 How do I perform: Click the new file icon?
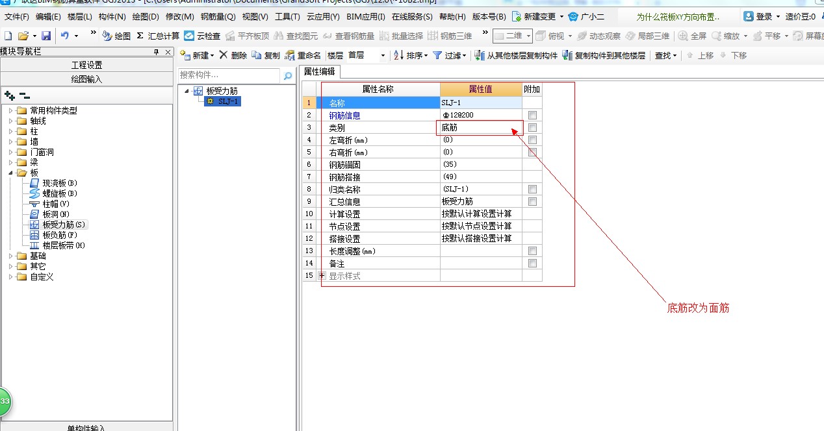8,36
